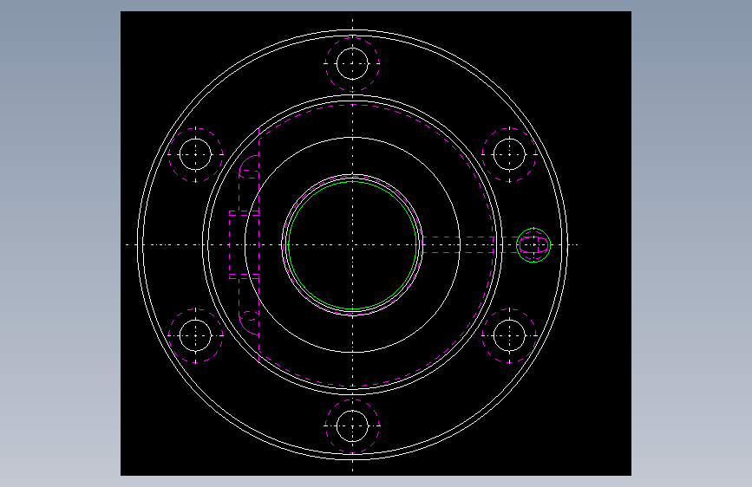This screenshot has height=487, width=752.
Task: Click the magenta dashed oil passage to the green circle
Action: (x=470, y=245)
